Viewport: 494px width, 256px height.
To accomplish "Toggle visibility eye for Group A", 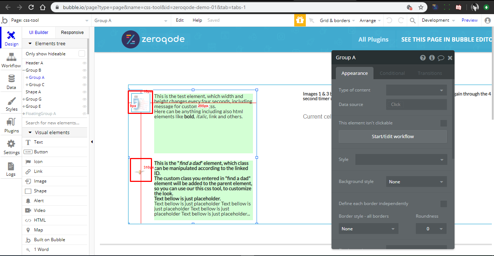I will [x=84, y=77].
